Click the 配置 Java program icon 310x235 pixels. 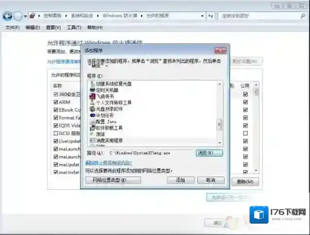[x=92, y=122]
